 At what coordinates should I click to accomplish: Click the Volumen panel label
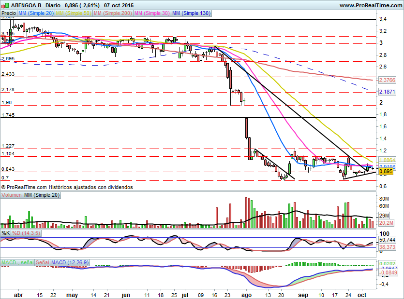click(12, 195)
